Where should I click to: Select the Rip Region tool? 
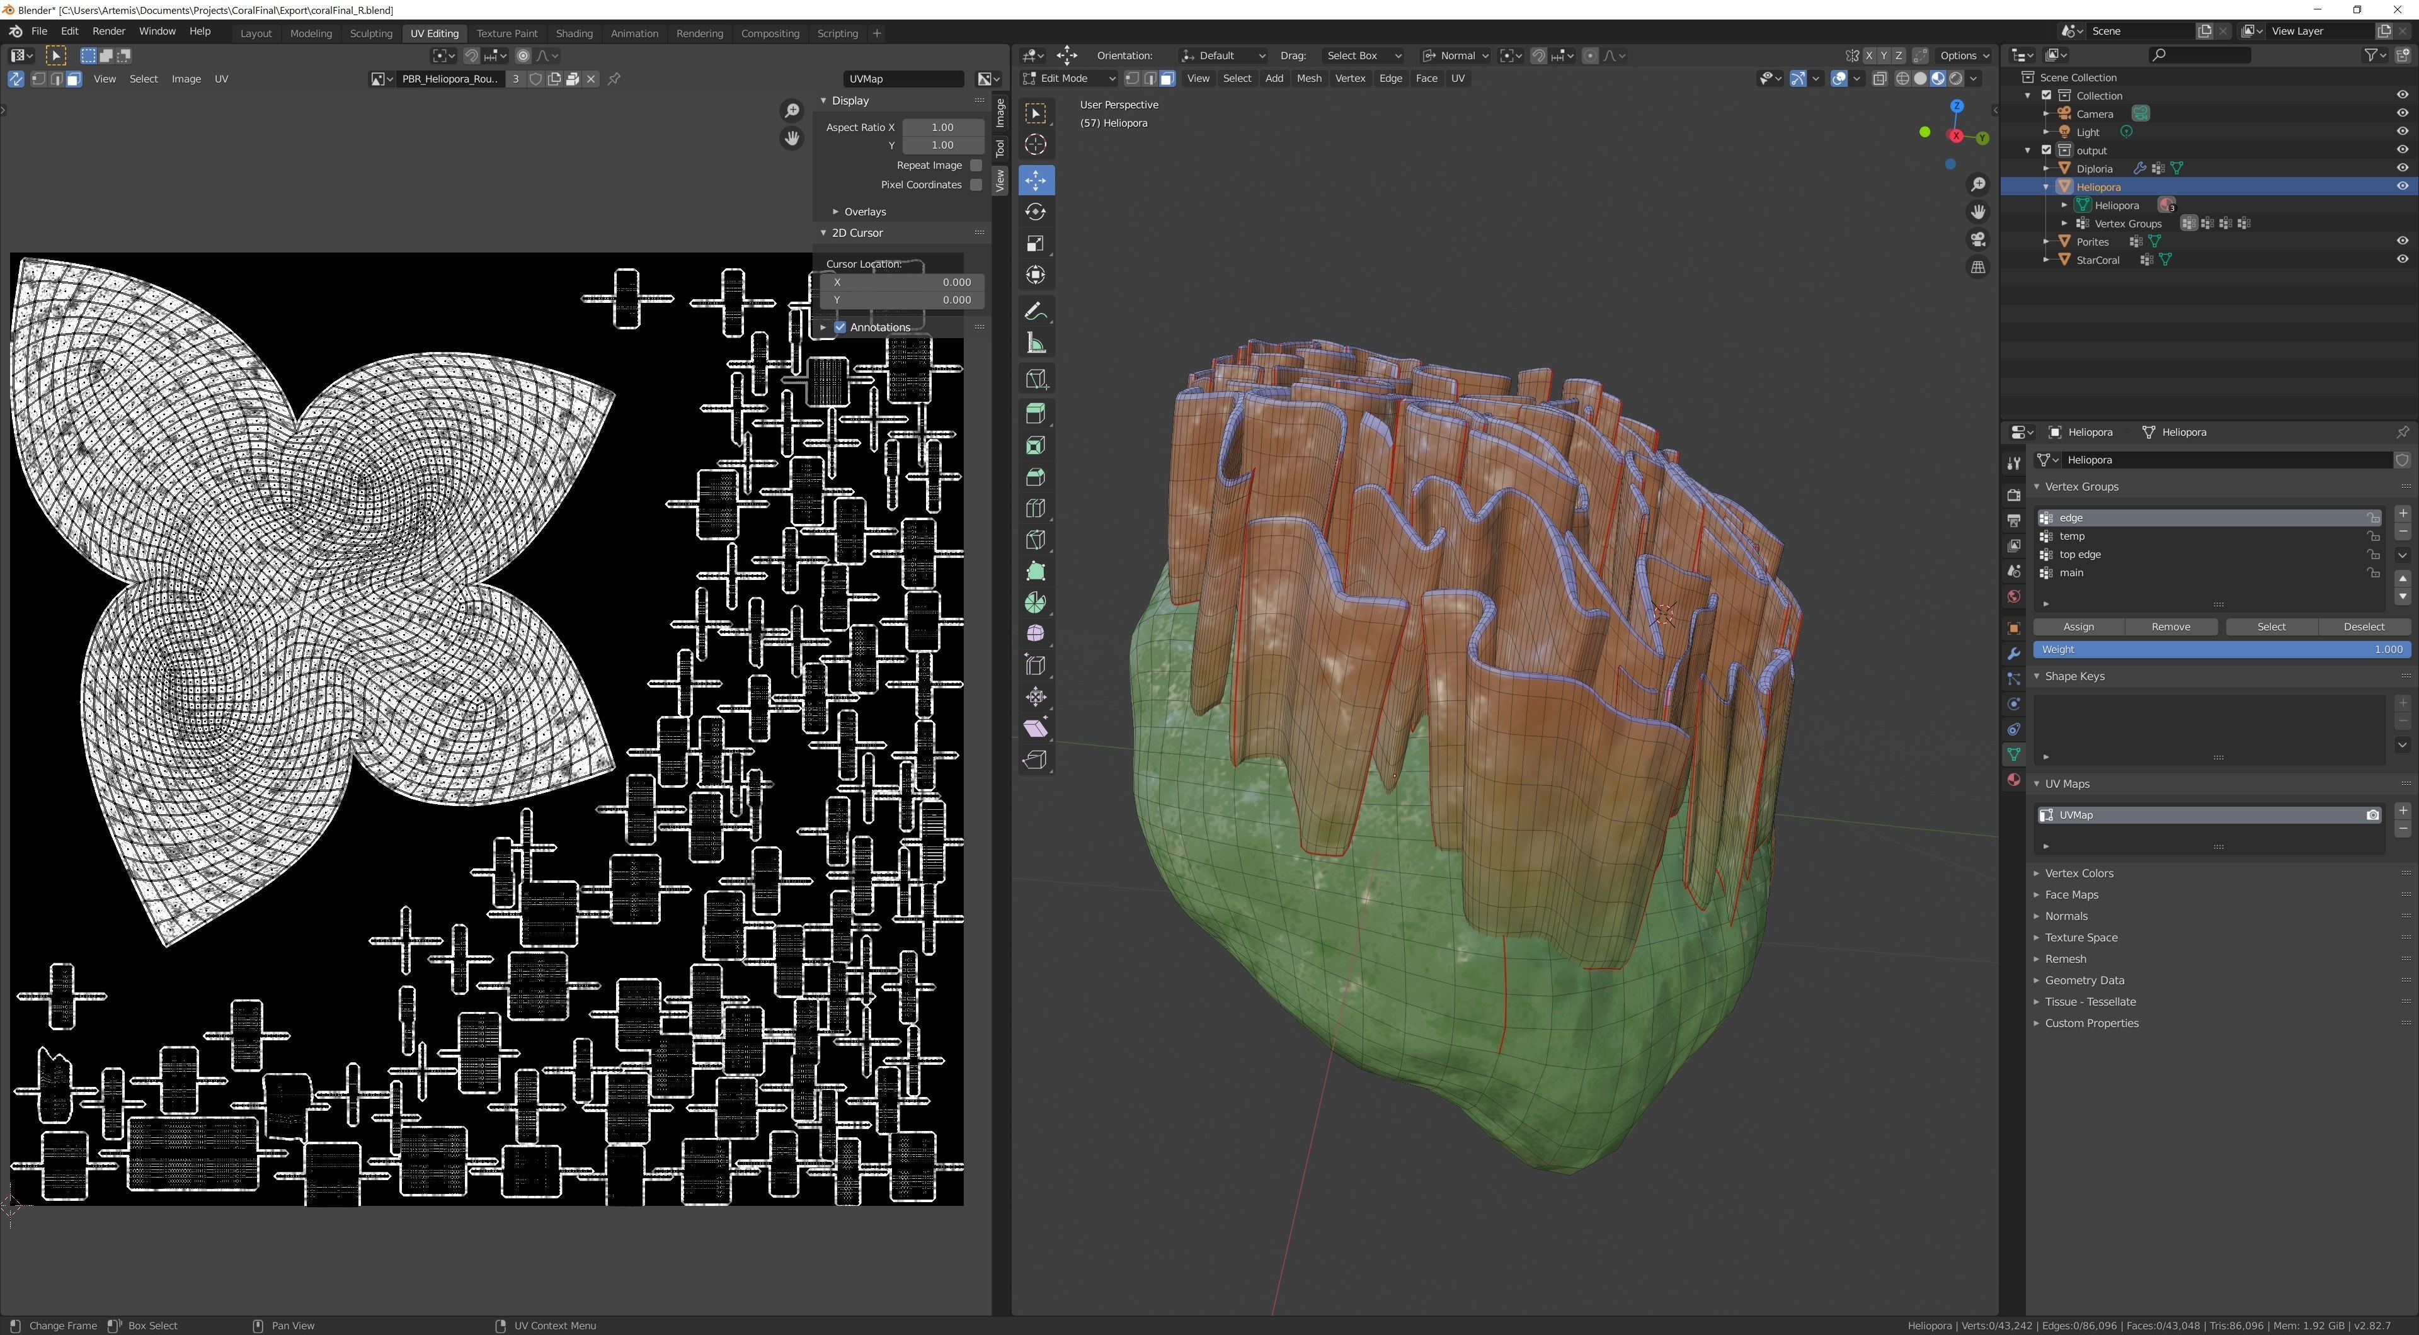1036,759
